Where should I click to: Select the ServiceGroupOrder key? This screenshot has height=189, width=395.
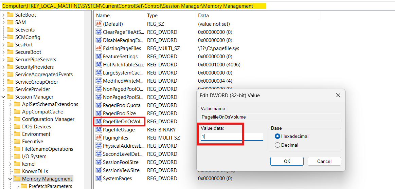pos(37,82)
